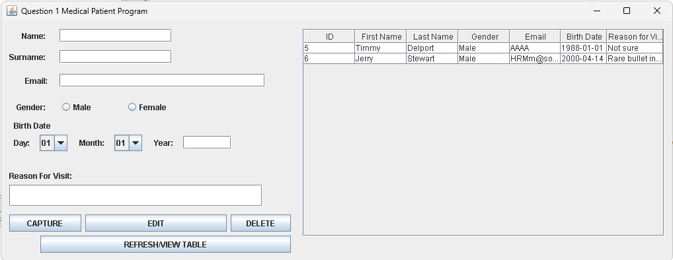Screen dimensions: 673x260
Task: Focus the Name text field
Action: click(116, 36)
